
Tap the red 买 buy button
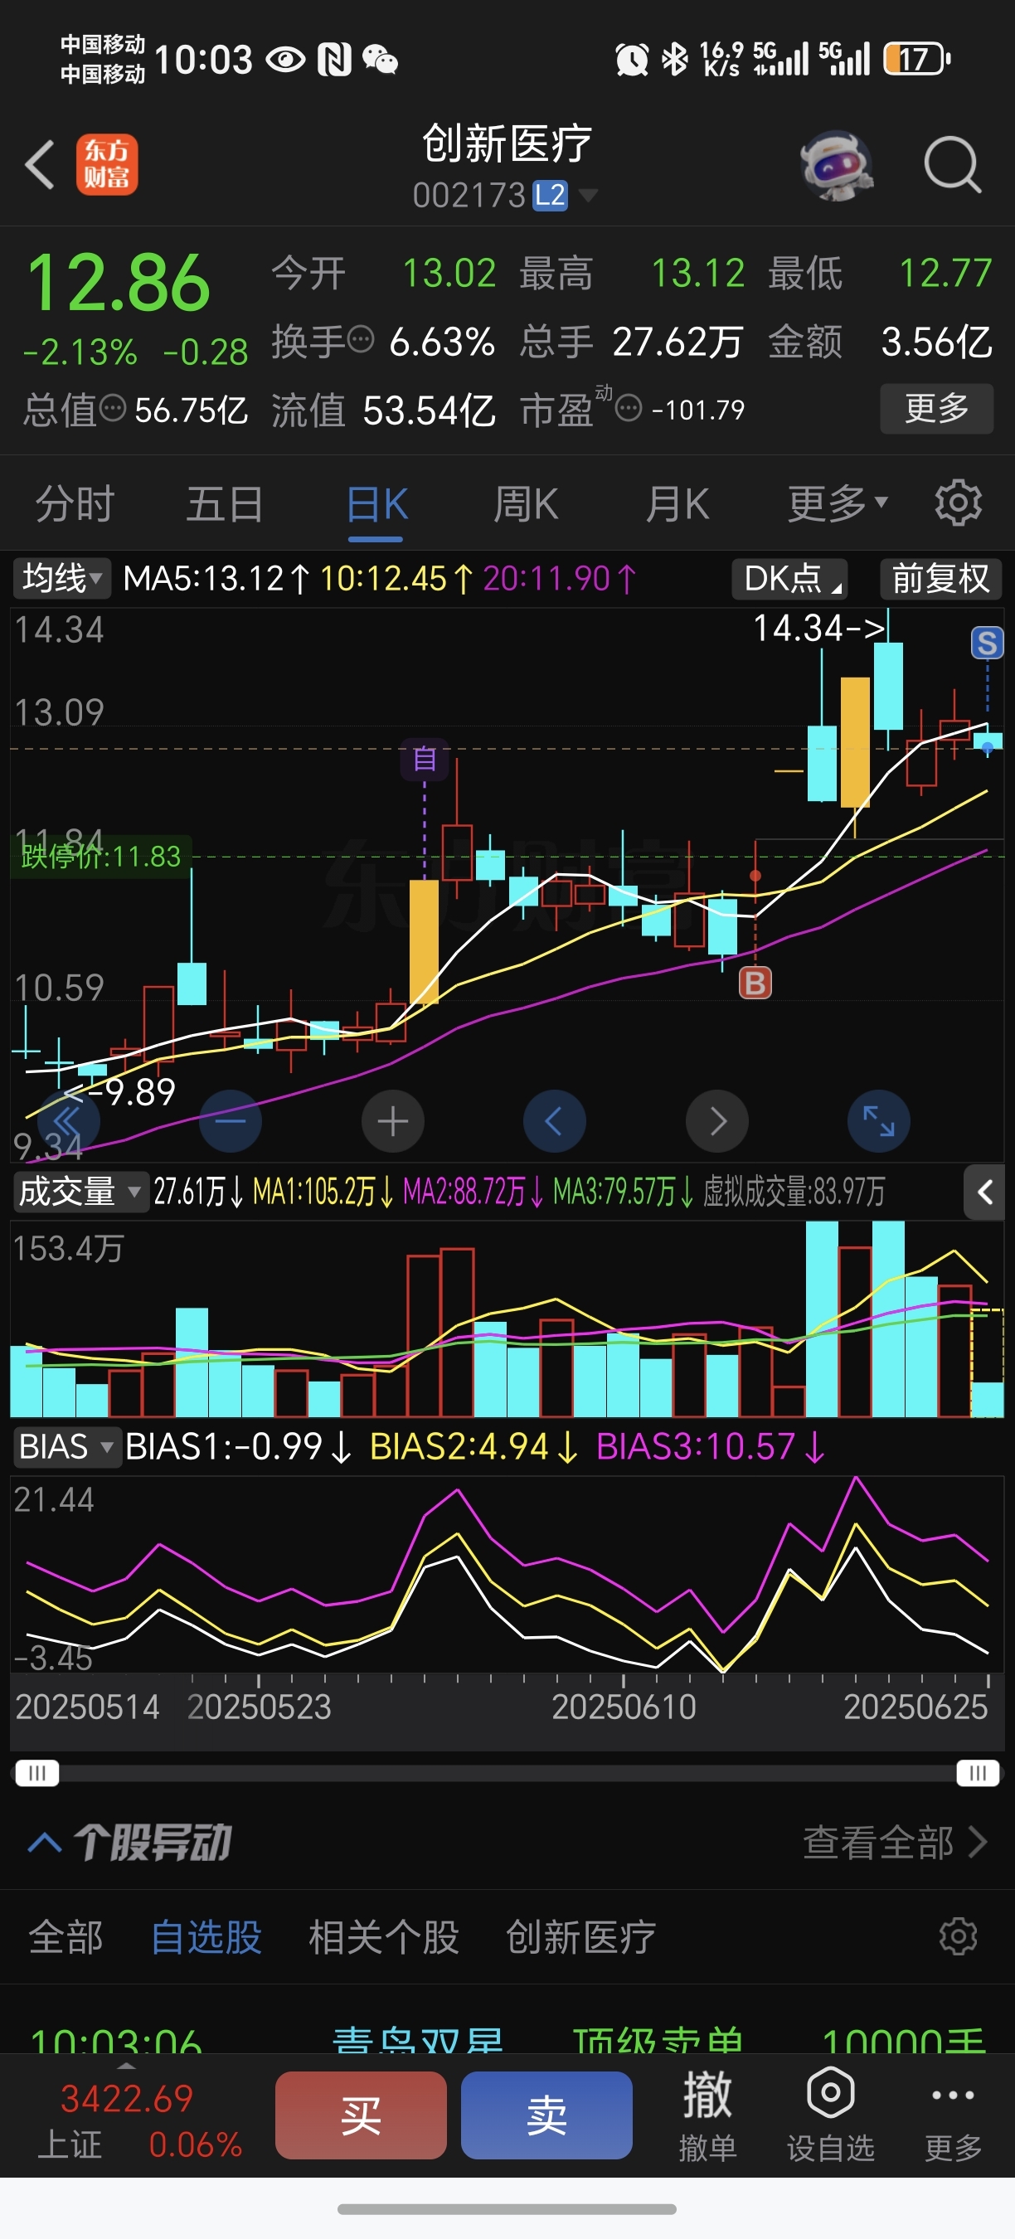(362, 2115)
